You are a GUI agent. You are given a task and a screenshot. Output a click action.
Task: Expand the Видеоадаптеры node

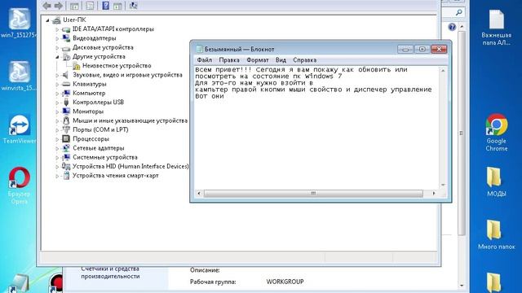57,38
